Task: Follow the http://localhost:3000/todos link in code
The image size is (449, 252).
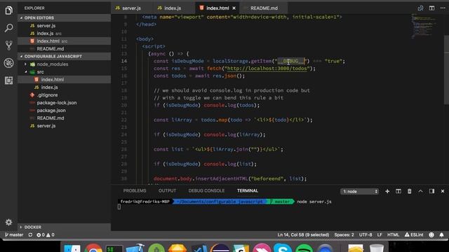Action: (267, 69)
